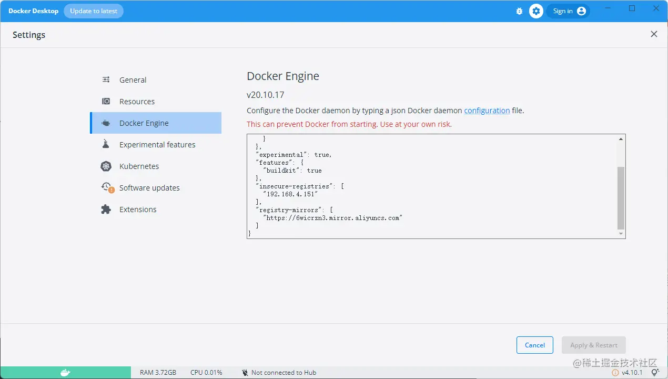Open the General settings section
Viewport: 668px width, 379px height.
point(156,80)
